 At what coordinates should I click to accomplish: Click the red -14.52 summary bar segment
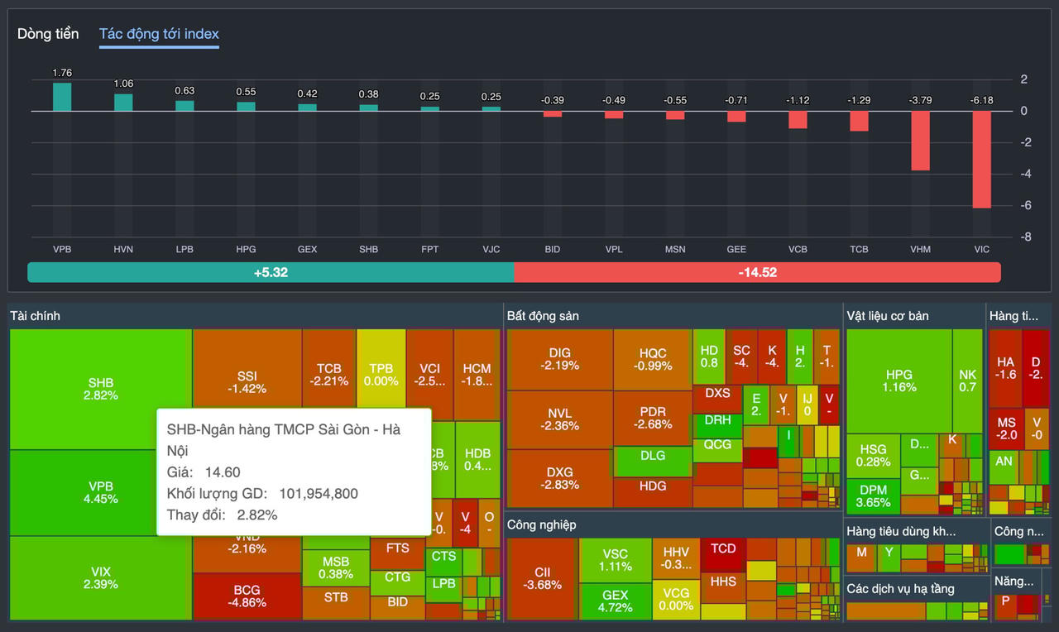(757, 272)
